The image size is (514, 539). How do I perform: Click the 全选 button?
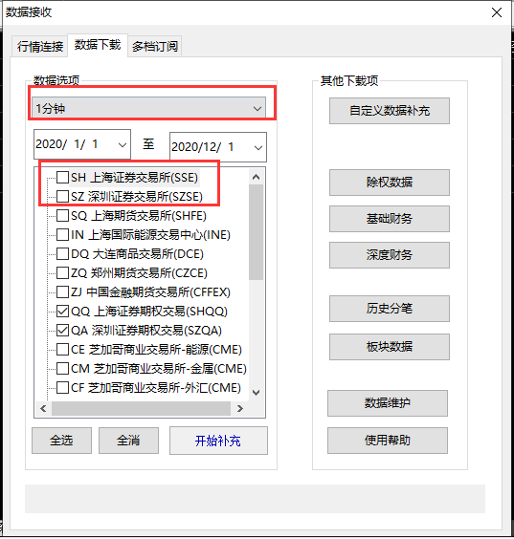pyautogui.click(x=61, y=441)
